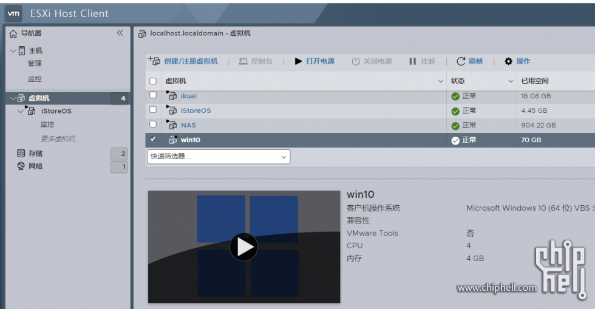This screenshot has height=309, width=595.
Task: Click the create/register VM plus icon
Action: pos(154,61)
